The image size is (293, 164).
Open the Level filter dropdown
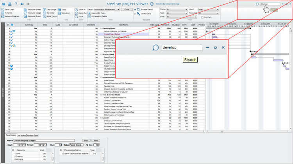point(208,9)
